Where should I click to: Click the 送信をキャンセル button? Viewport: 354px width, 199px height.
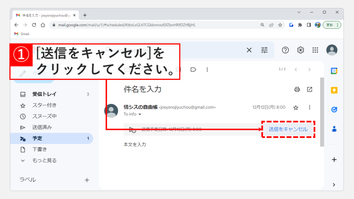pos(288,129)
